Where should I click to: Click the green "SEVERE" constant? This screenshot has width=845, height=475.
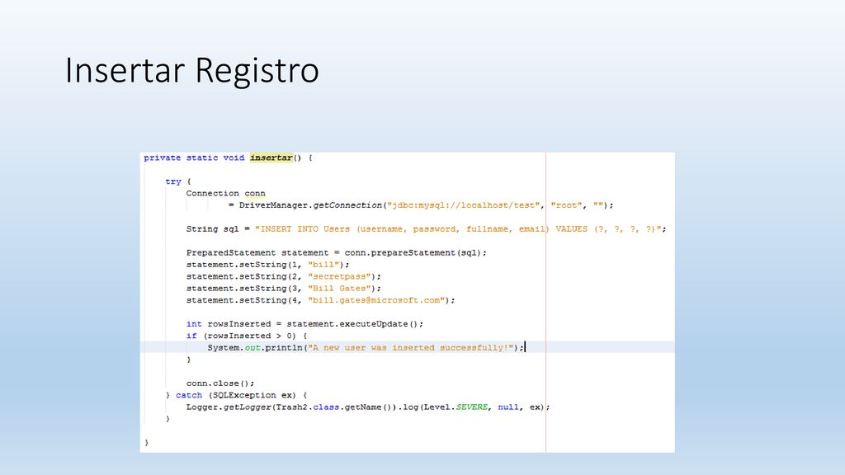pyautogui.click(x=472, y=407)
